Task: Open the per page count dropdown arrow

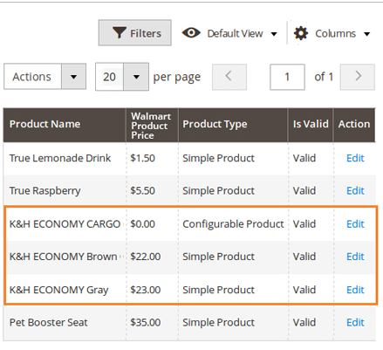Action: point(136,77)
